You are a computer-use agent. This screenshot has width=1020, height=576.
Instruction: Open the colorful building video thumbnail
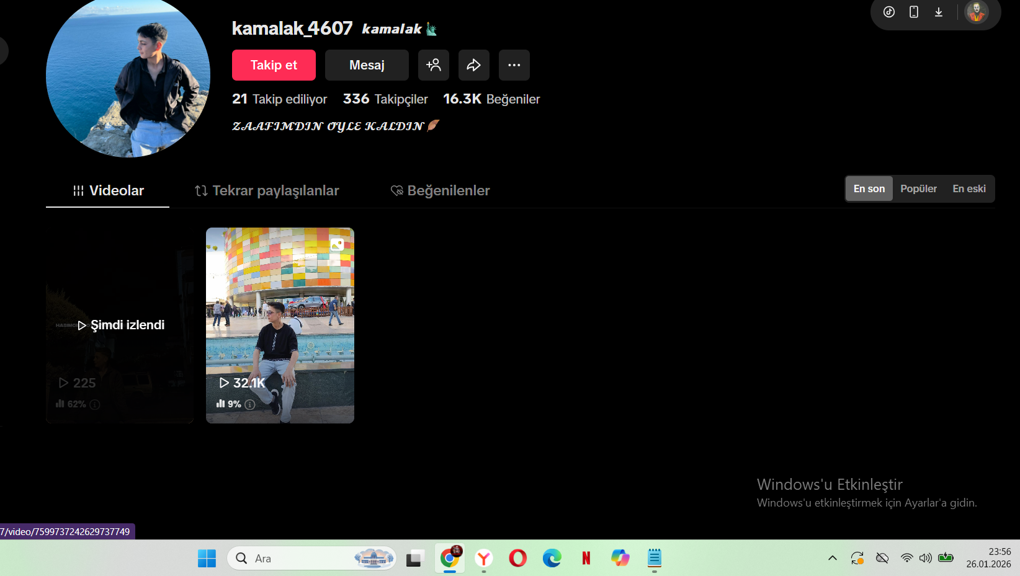[x=280, y=326]
